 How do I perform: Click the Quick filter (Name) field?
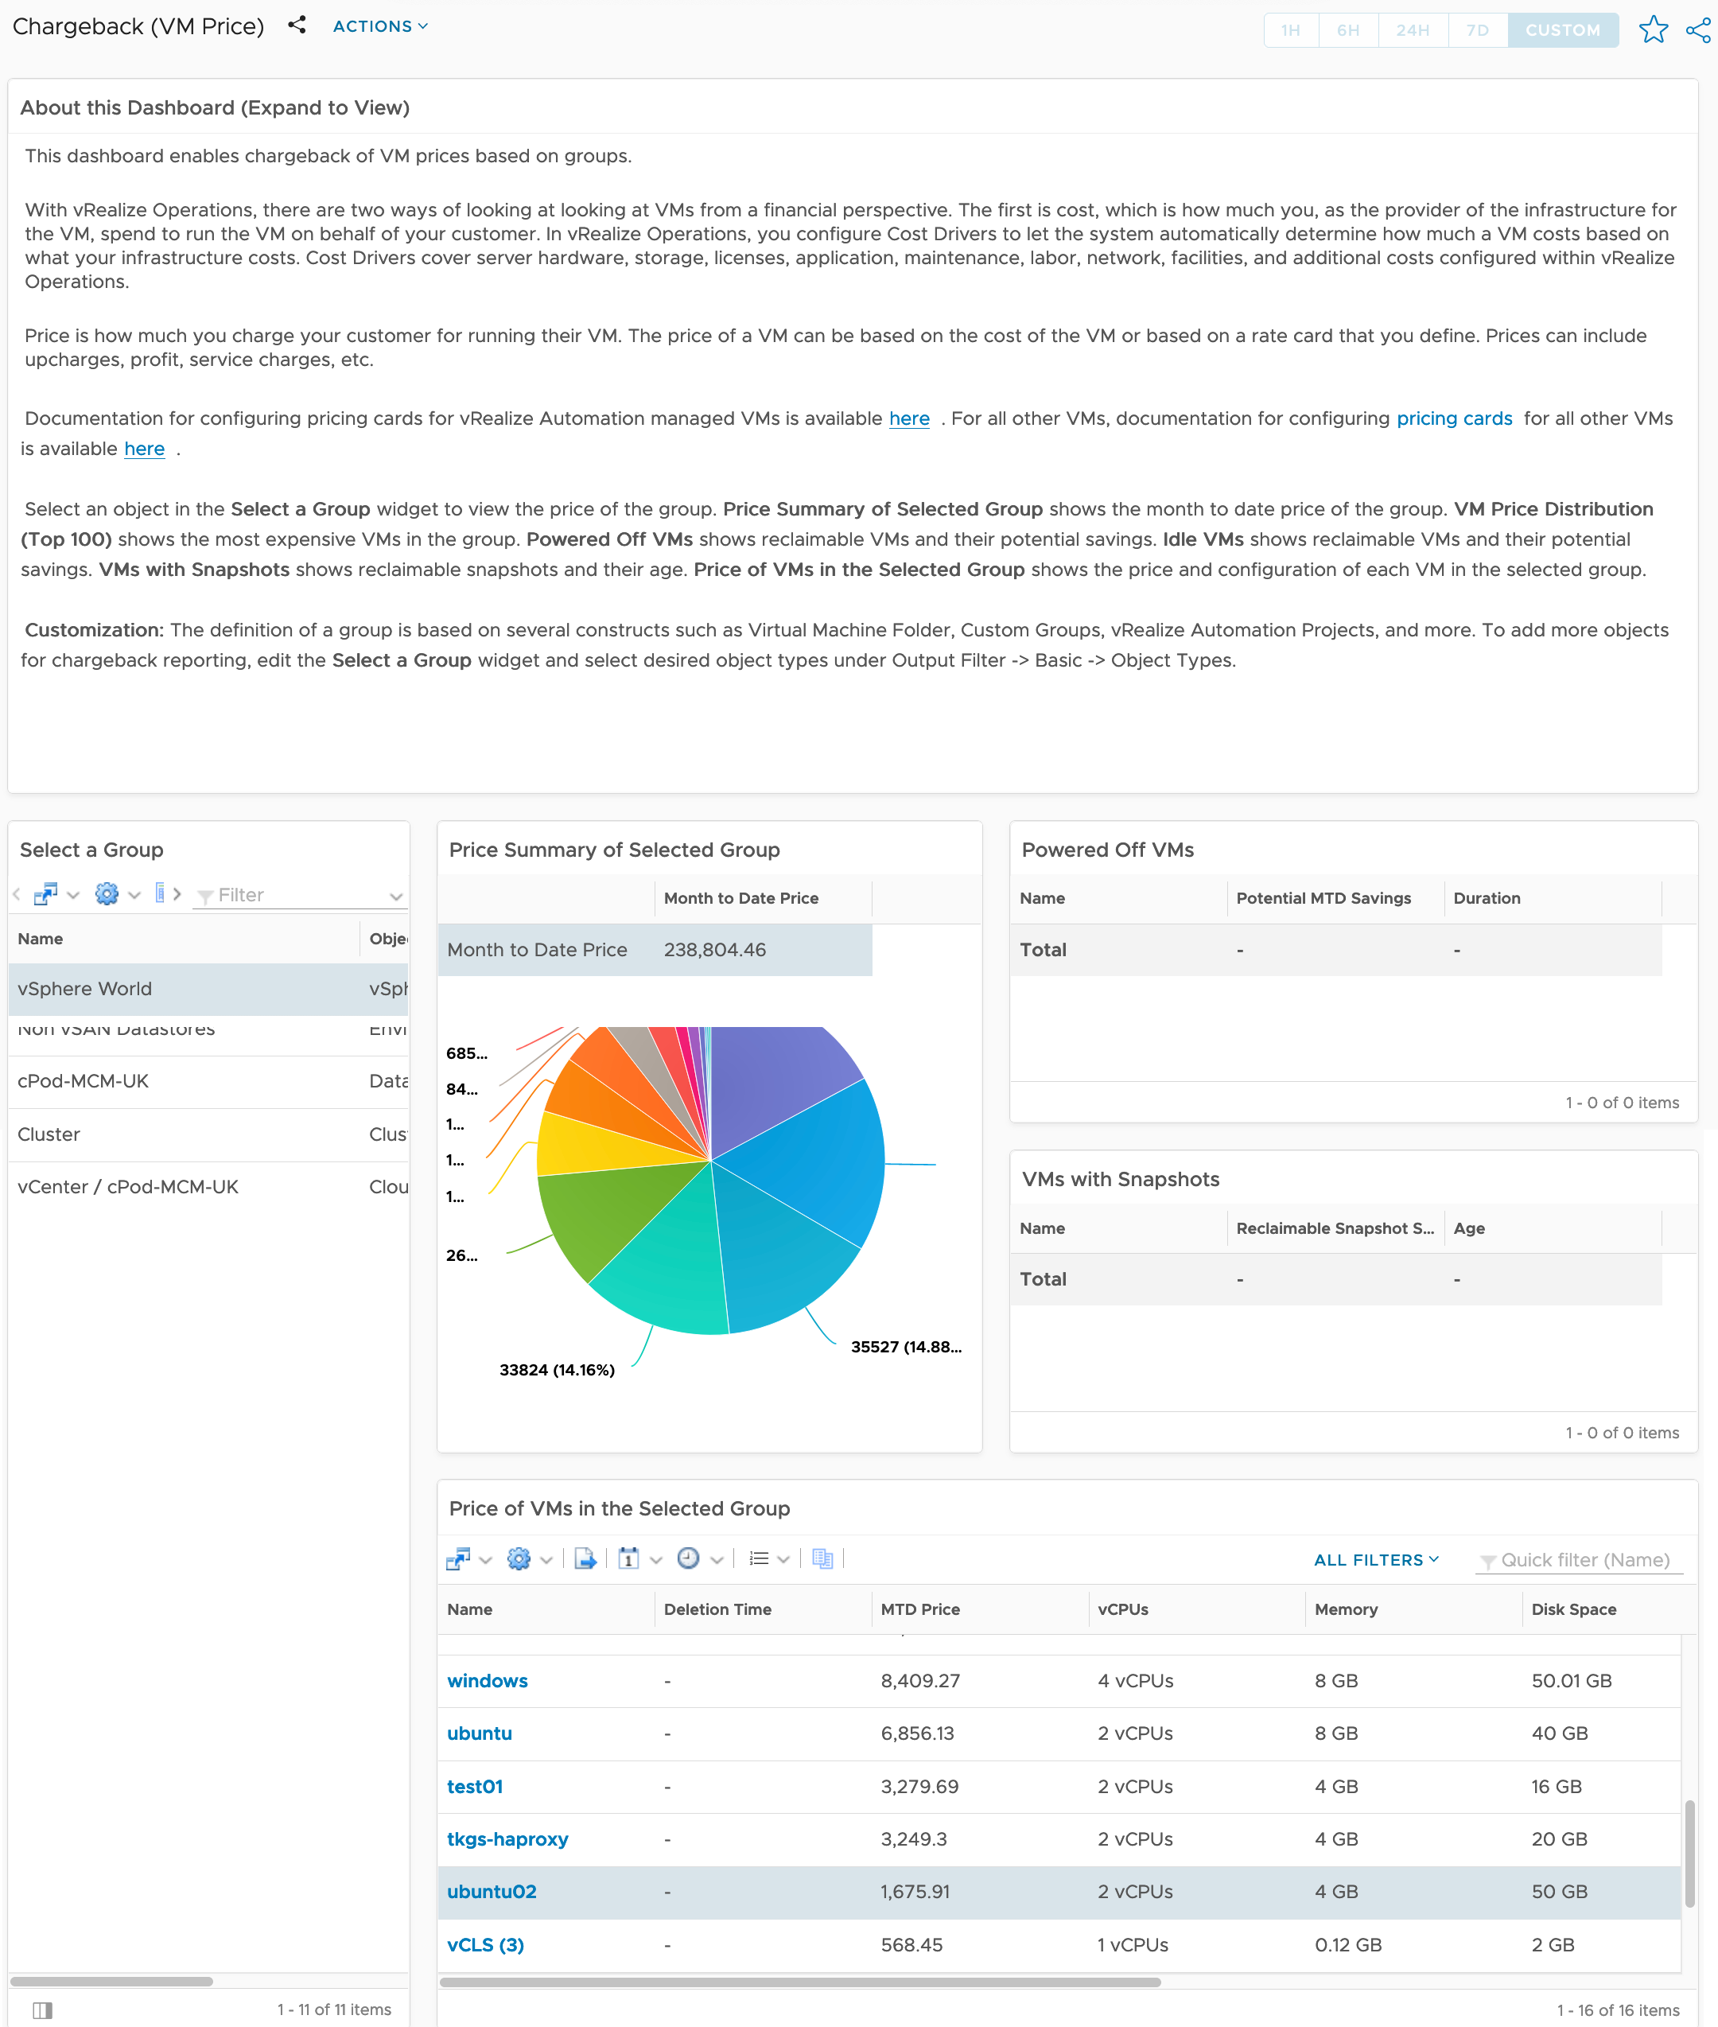pos(1579,1561)
